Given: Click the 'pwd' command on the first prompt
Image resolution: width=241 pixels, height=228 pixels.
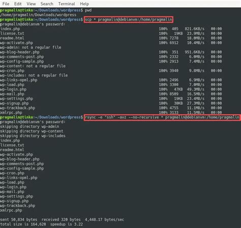Looking at the screenshot, I should [x=88, y=10].
